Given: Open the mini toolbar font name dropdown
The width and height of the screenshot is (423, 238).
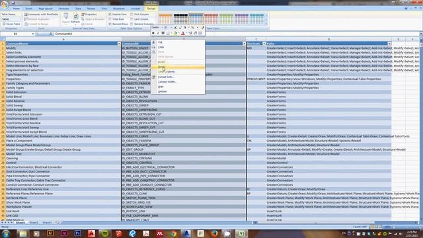Looking at the screenshot, I should coord(162,28).
